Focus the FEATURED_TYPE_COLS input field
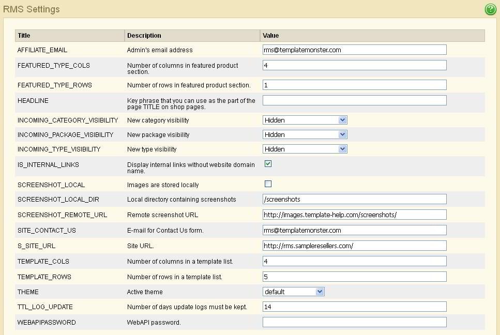Screen dimensions: 500x335 [354, 65]
